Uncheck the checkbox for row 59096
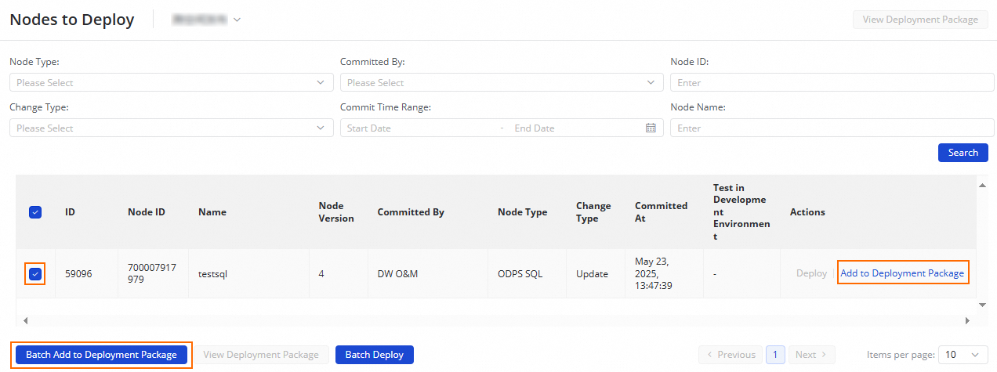This screenshot has height=372, width=997. click(35, 274)
